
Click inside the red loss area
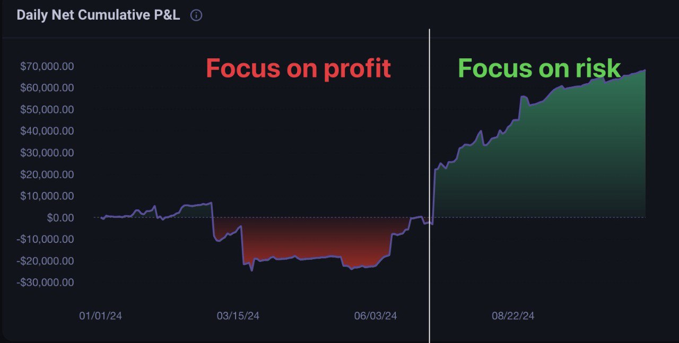[308, 239]
